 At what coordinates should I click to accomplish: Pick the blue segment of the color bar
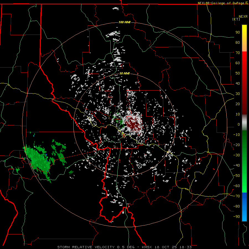tap(244, 207)
